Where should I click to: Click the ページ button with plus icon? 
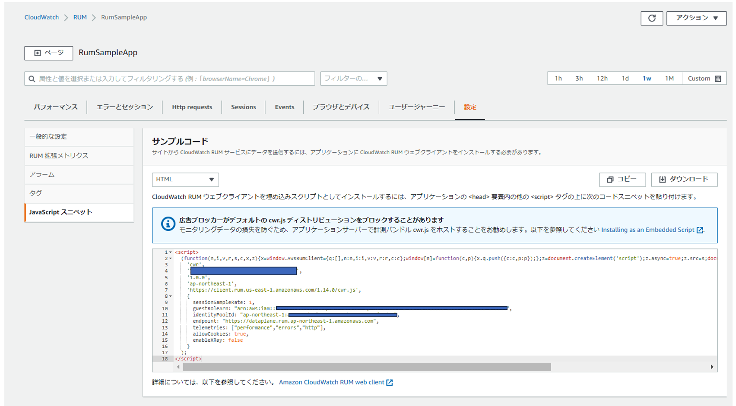pos(49,53)
